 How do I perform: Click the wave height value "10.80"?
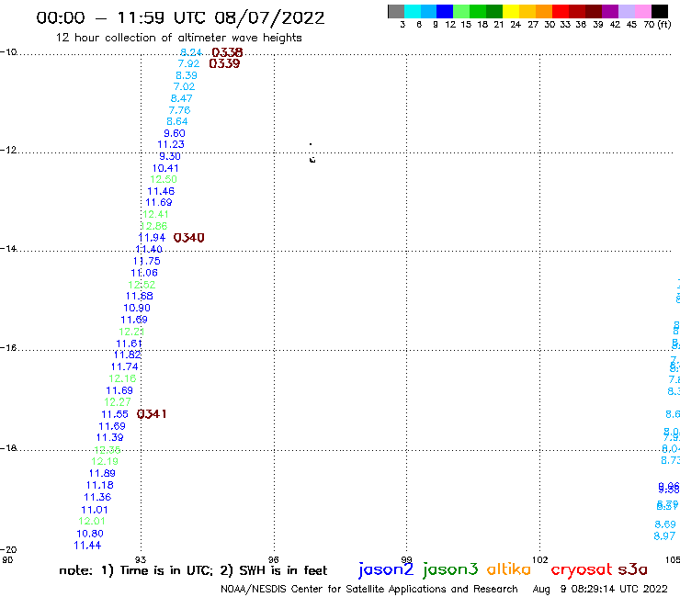(x=90, y=534)
